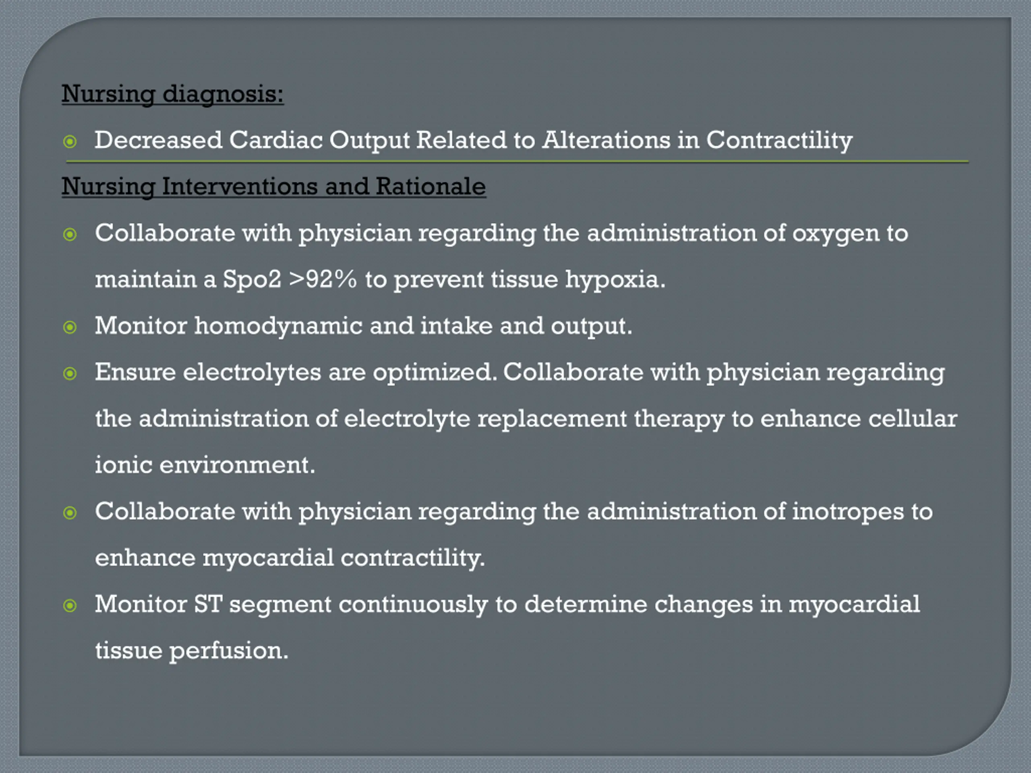This screenshot has width=1031, height=773.
Task: Click the bullet before Monitor ST segment
Action: 70,606
